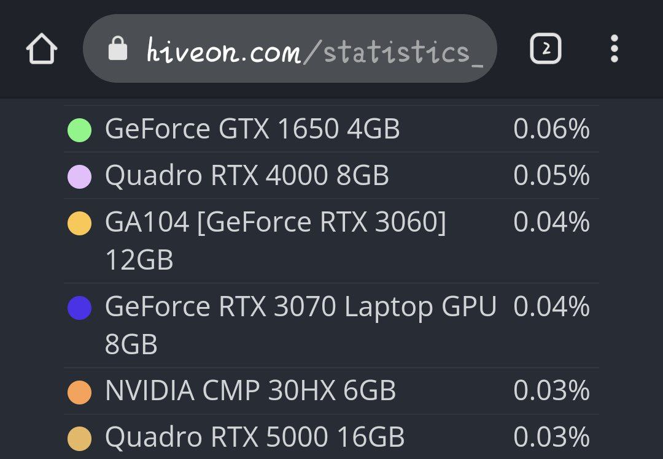The width and height of the screenshot is (663, 459).
Task: Tap the tan Quadro RTX 5000 legend dot
Action: pyautogui.click(x=79, y=438)
